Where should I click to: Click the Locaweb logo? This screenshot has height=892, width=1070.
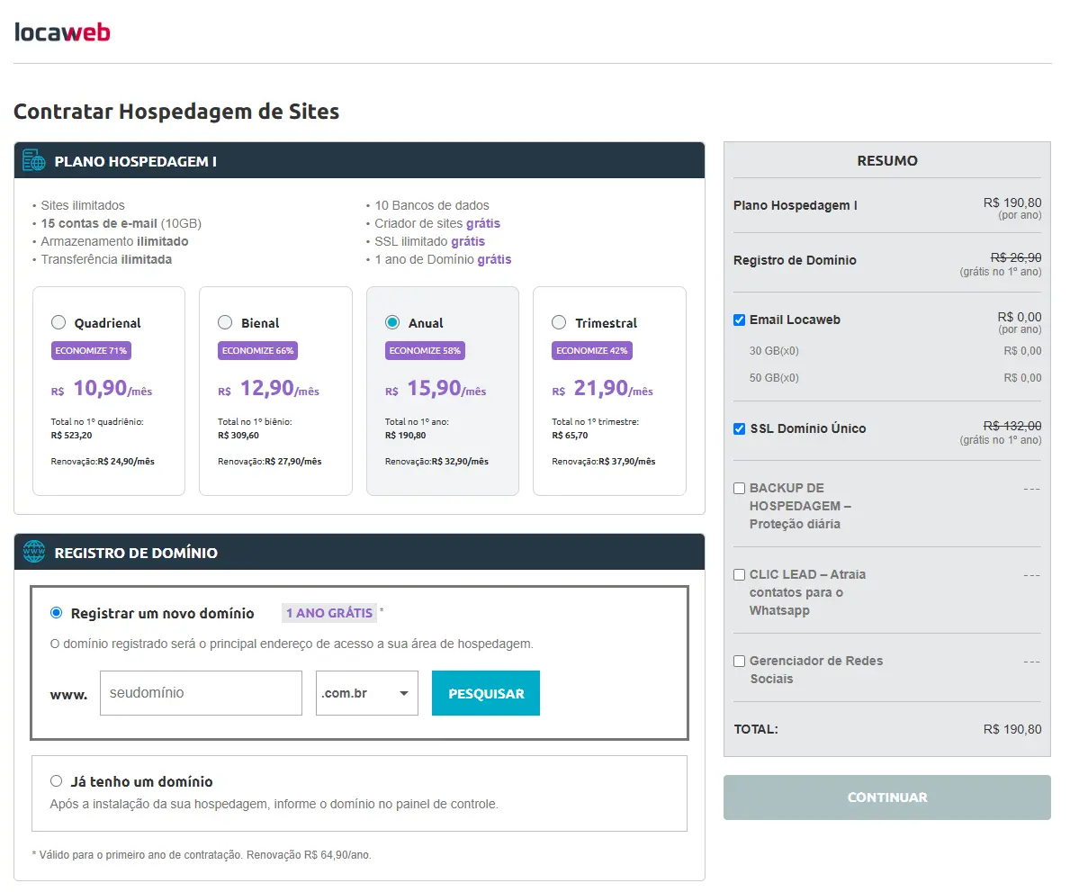pos(62,32)
